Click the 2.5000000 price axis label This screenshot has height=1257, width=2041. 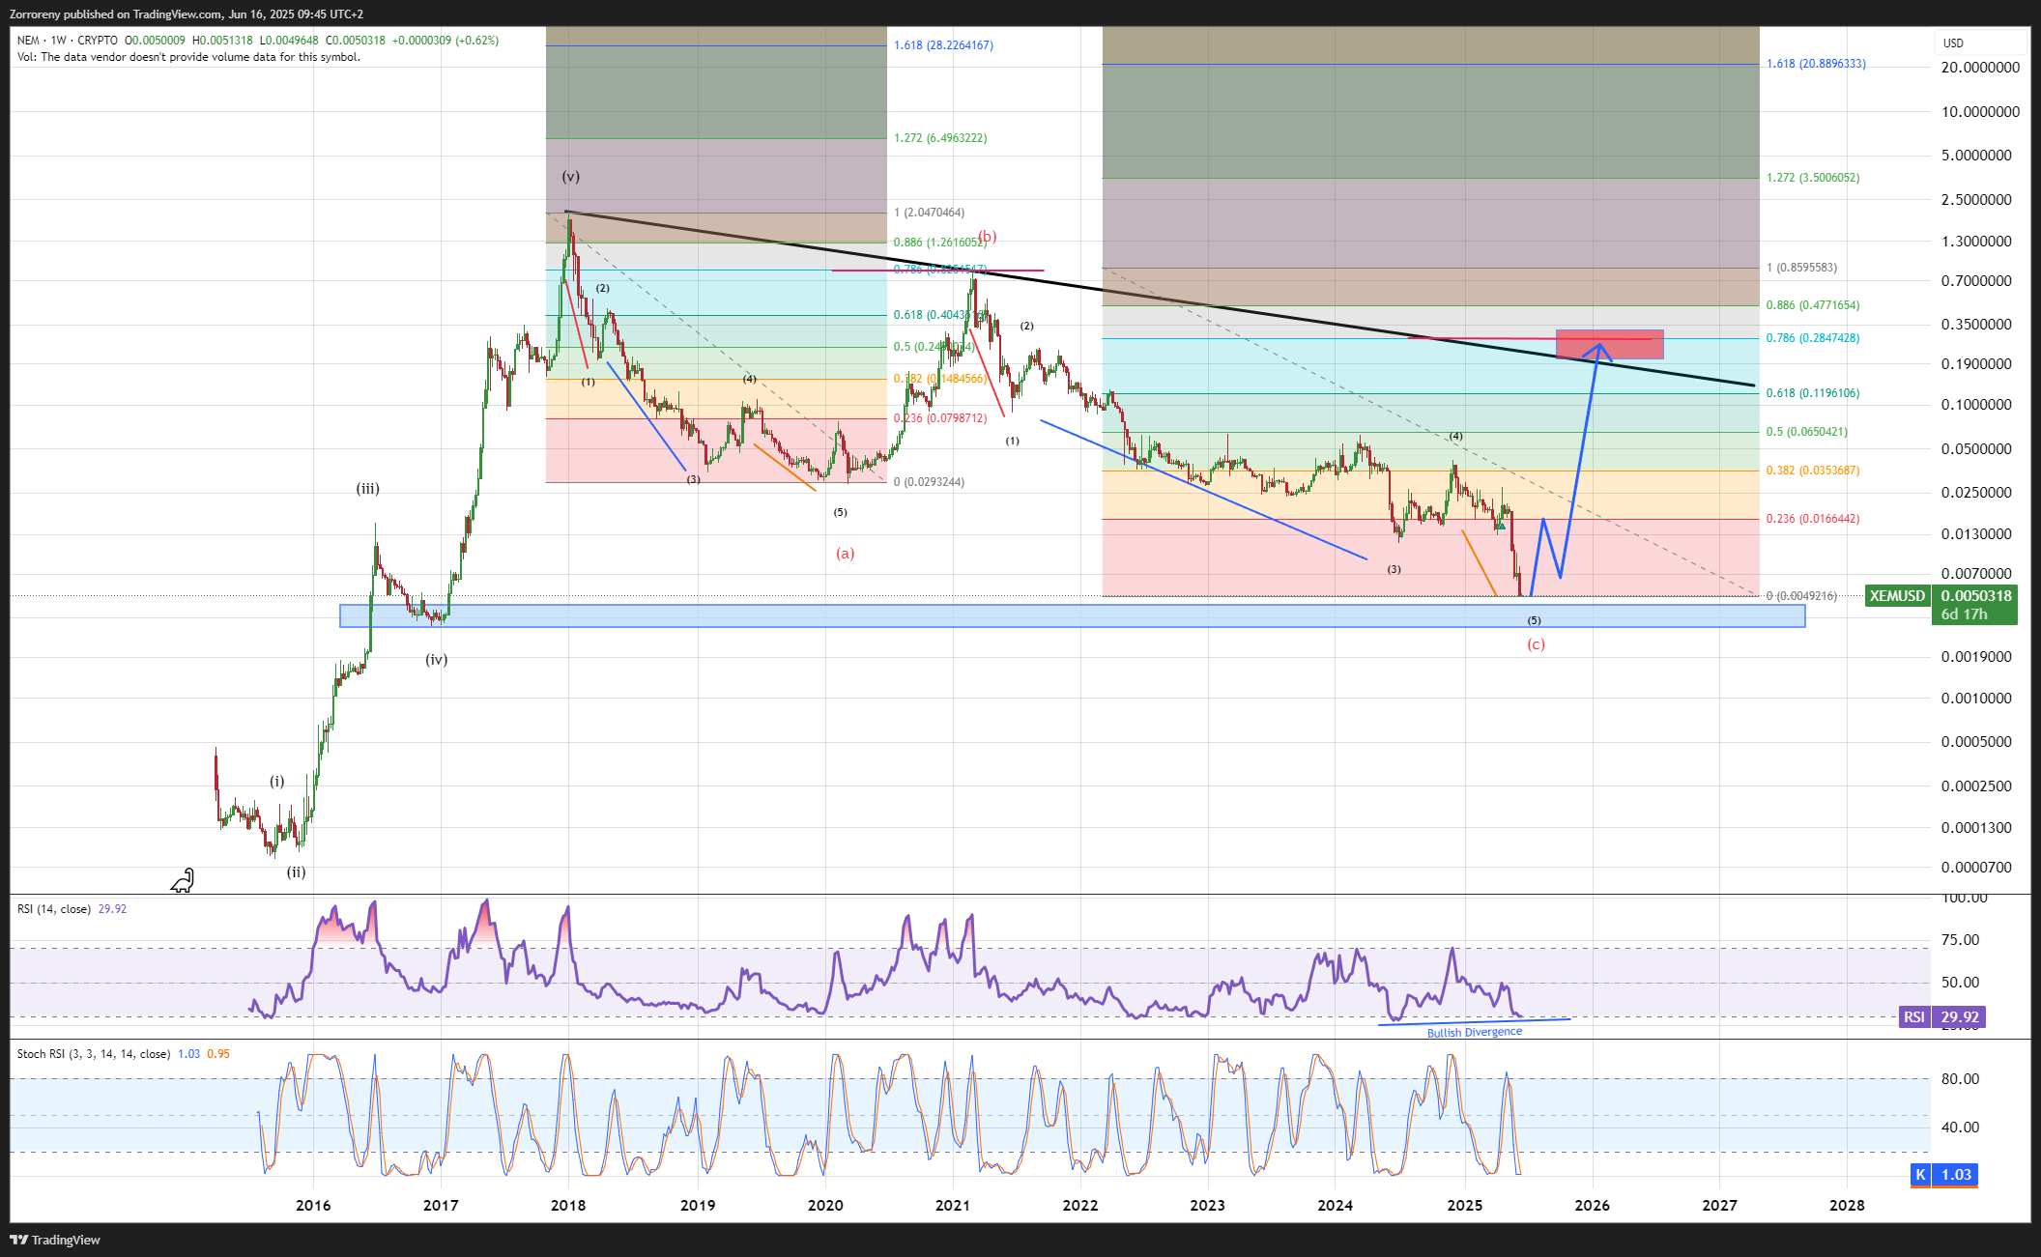click(x=1977, y=200)
